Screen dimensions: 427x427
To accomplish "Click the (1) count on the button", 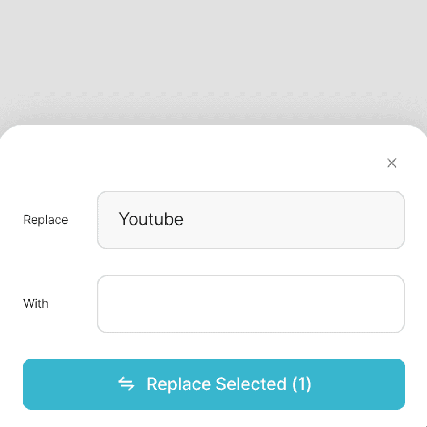I will tap(301, 384).
